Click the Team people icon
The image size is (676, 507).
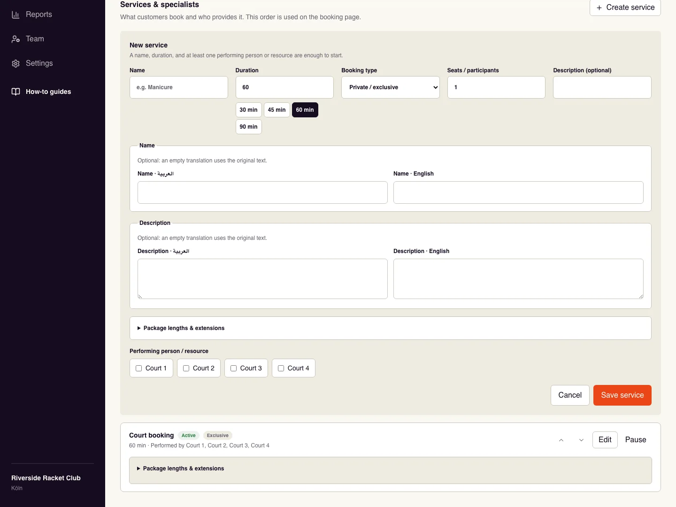click(15, 39)
